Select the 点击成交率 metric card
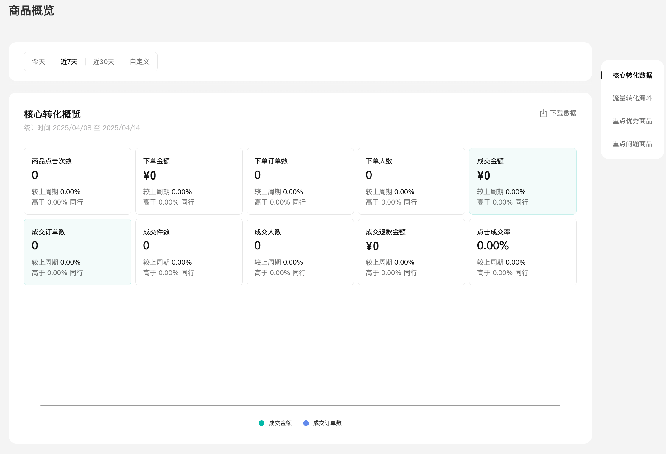This screenshot has height=454, width=666. [x=523, y=252]
